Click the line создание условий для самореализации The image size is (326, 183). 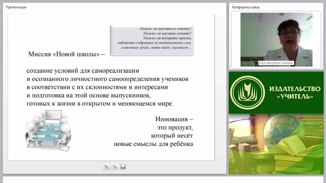[x=83, y=71]
